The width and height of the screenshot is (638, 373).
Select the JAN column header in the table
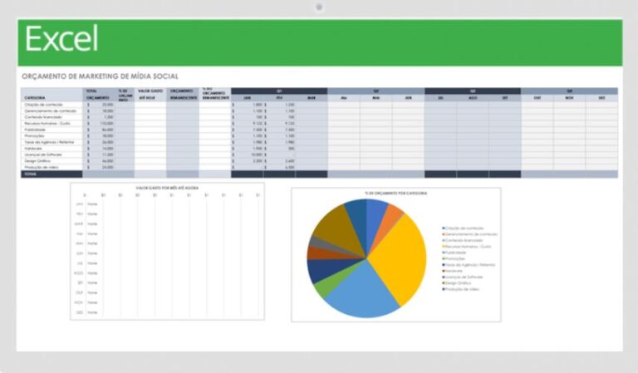[247, 98]
